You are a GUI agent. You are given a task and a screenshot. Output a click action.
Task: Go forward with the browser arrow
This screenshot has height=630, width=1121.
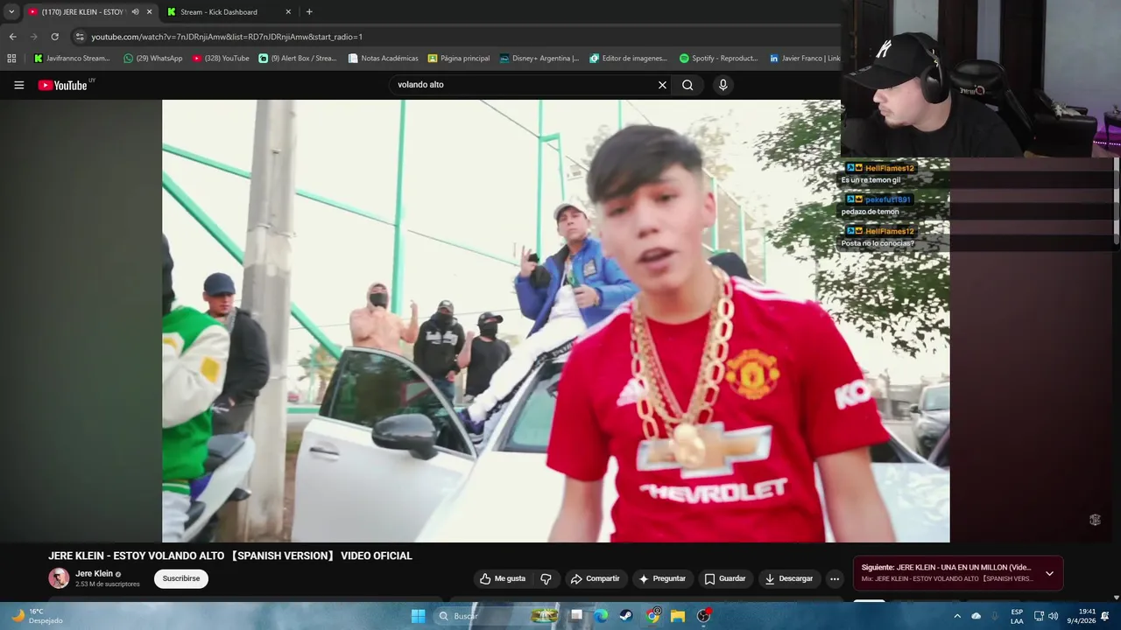(x=33, y=37)
